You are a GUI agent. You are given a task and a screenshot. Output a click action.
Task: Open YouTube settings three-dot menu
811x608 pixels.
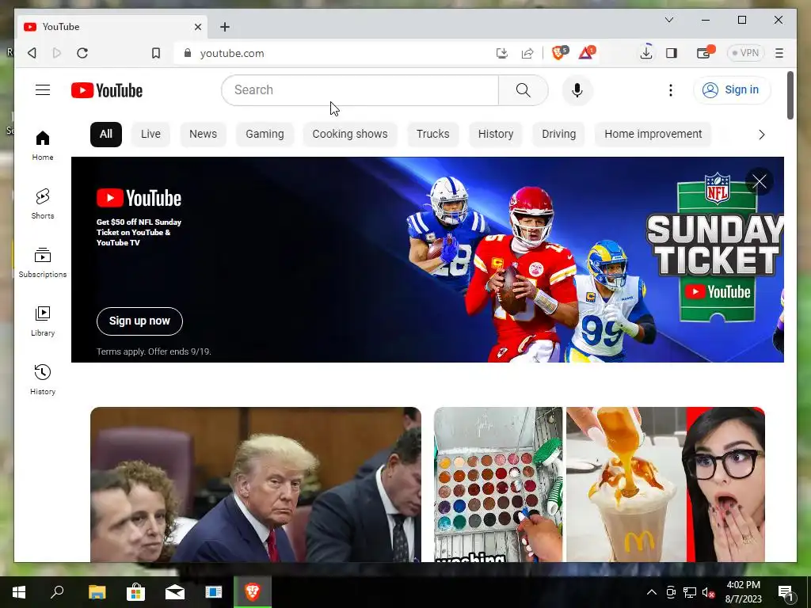[670, 90]
